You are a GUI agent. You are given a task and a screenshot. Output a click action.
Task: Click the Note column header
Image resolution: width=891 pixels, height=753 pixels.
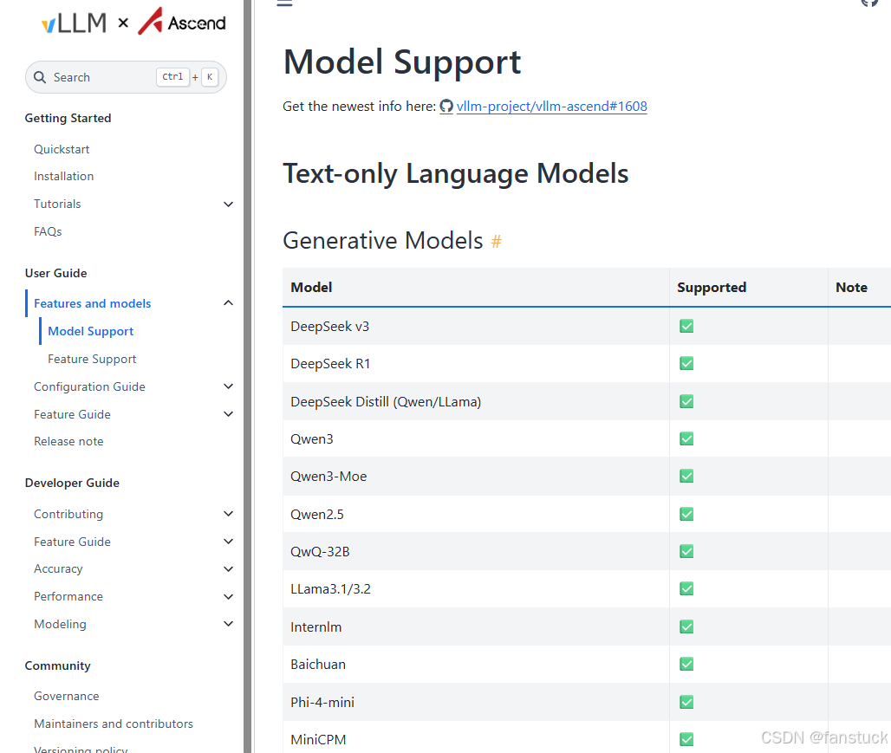click(x=859, y=288)
